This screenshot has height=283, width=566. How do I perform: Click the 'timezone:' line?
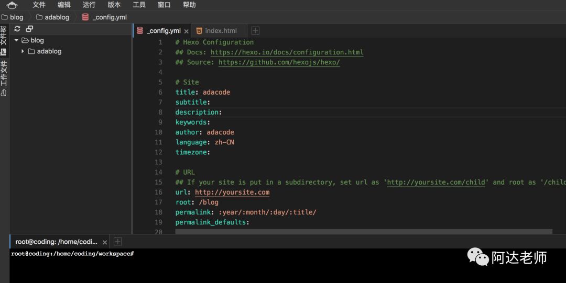[193, 152]
